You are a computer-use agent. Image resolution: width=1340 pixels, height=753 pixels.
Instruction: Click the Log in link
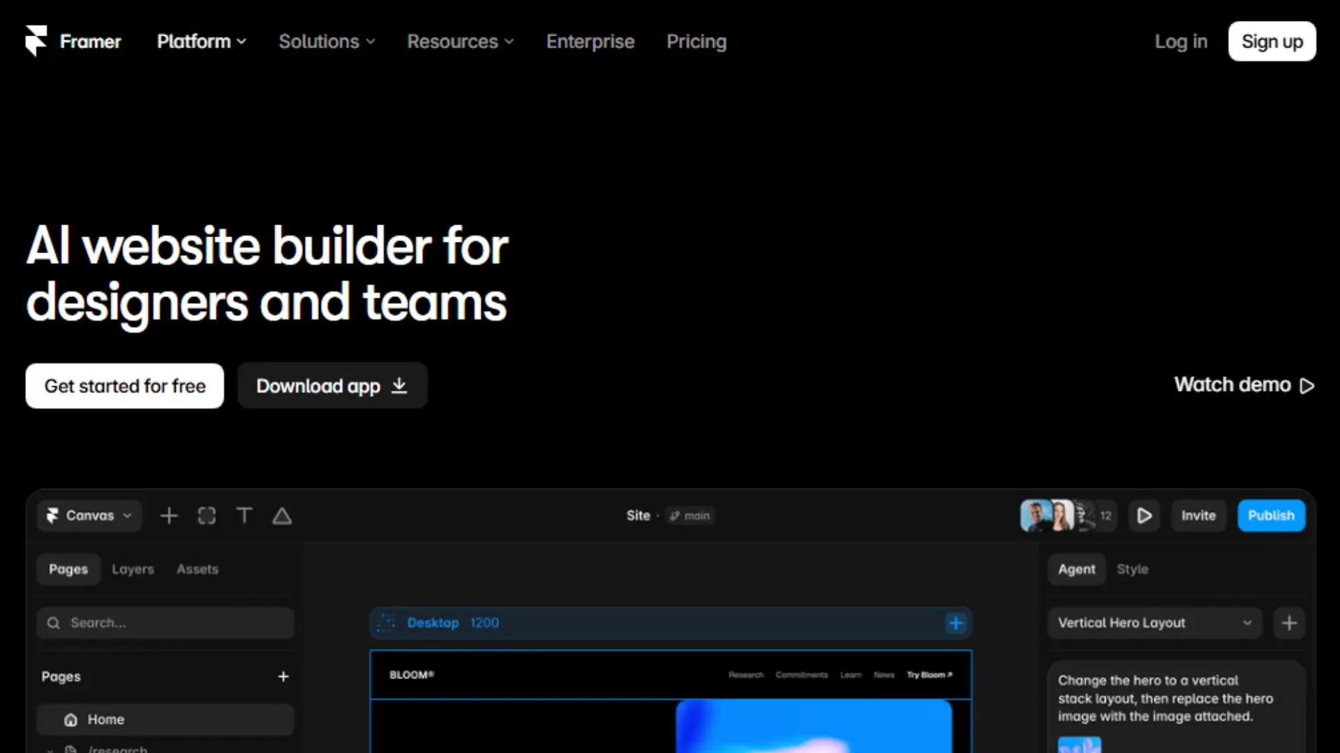(1181, 42)
